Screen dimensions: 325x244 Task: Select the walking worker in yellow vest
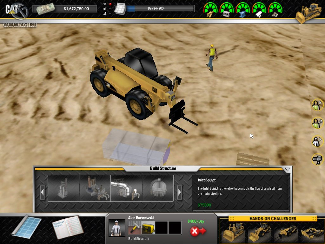(212, 58)
